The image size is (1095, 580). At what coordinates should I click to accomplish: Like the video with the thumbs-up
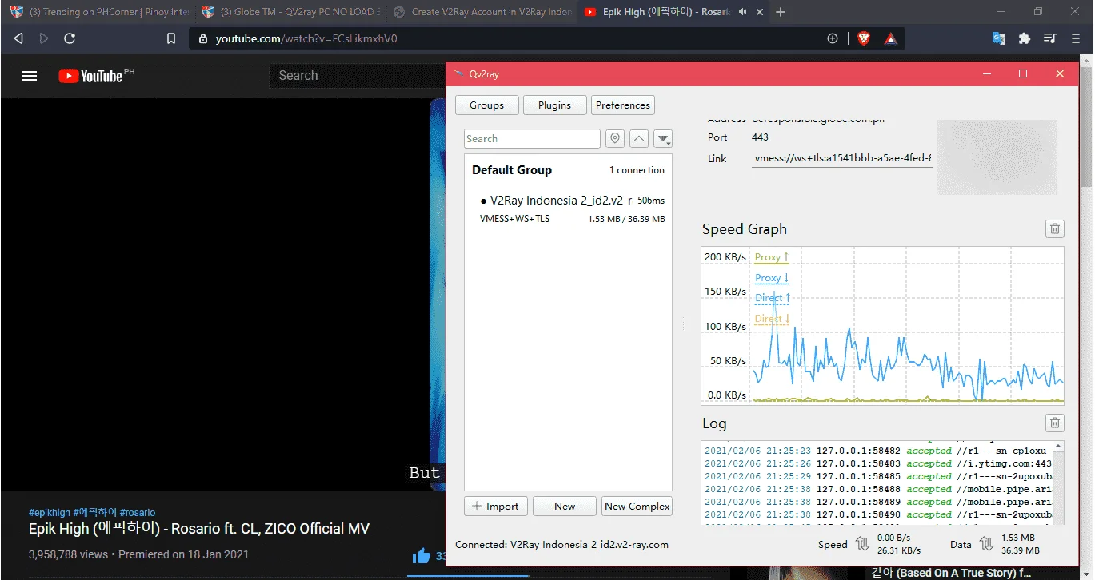(421, 556)
